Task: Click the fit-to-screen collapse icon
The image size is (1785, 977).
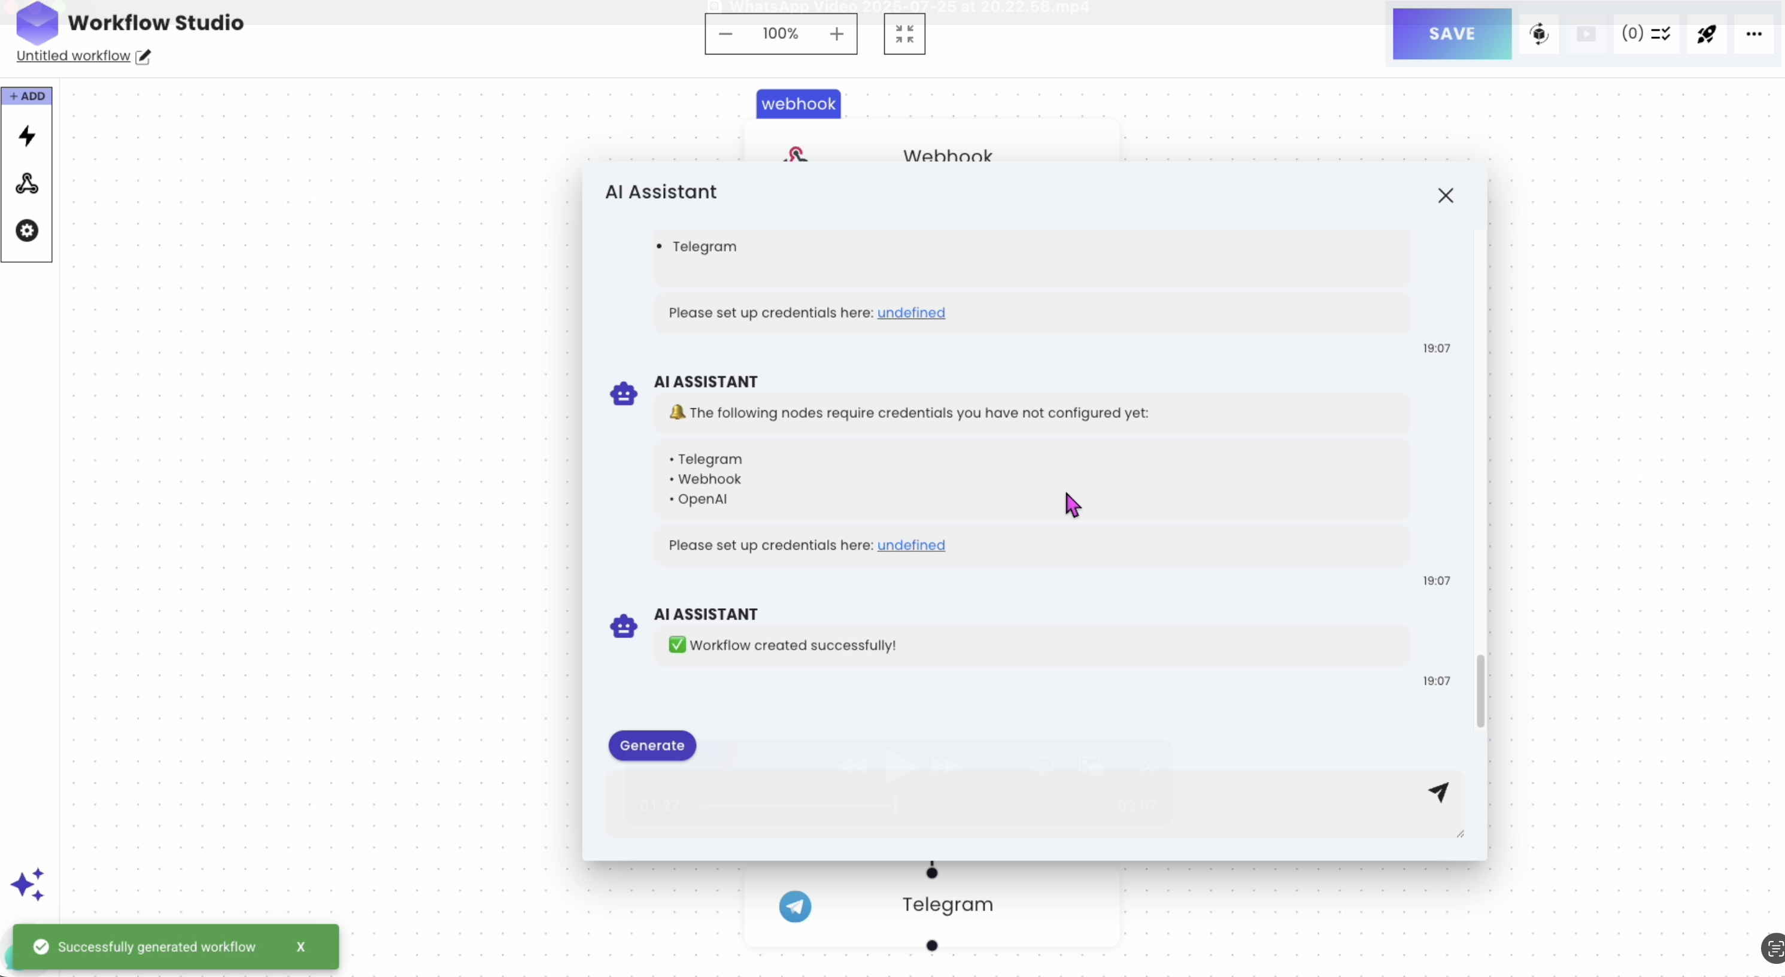Action: 904,34
